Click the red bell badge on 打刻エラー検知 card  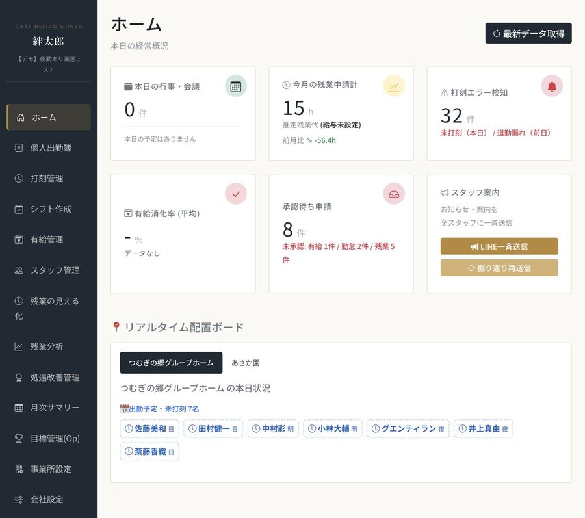[552, 86]
